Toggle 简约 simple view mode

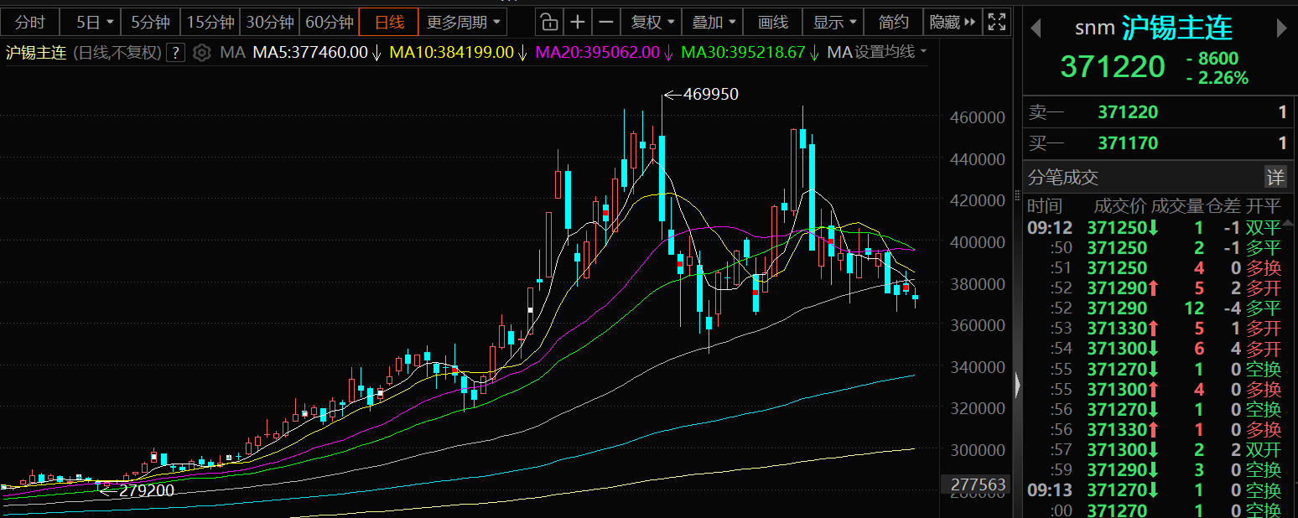coord(893,22)
